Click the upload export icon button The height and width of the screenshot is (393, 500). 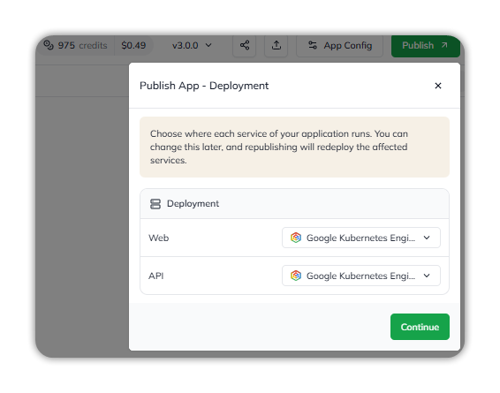click(277, 45)
